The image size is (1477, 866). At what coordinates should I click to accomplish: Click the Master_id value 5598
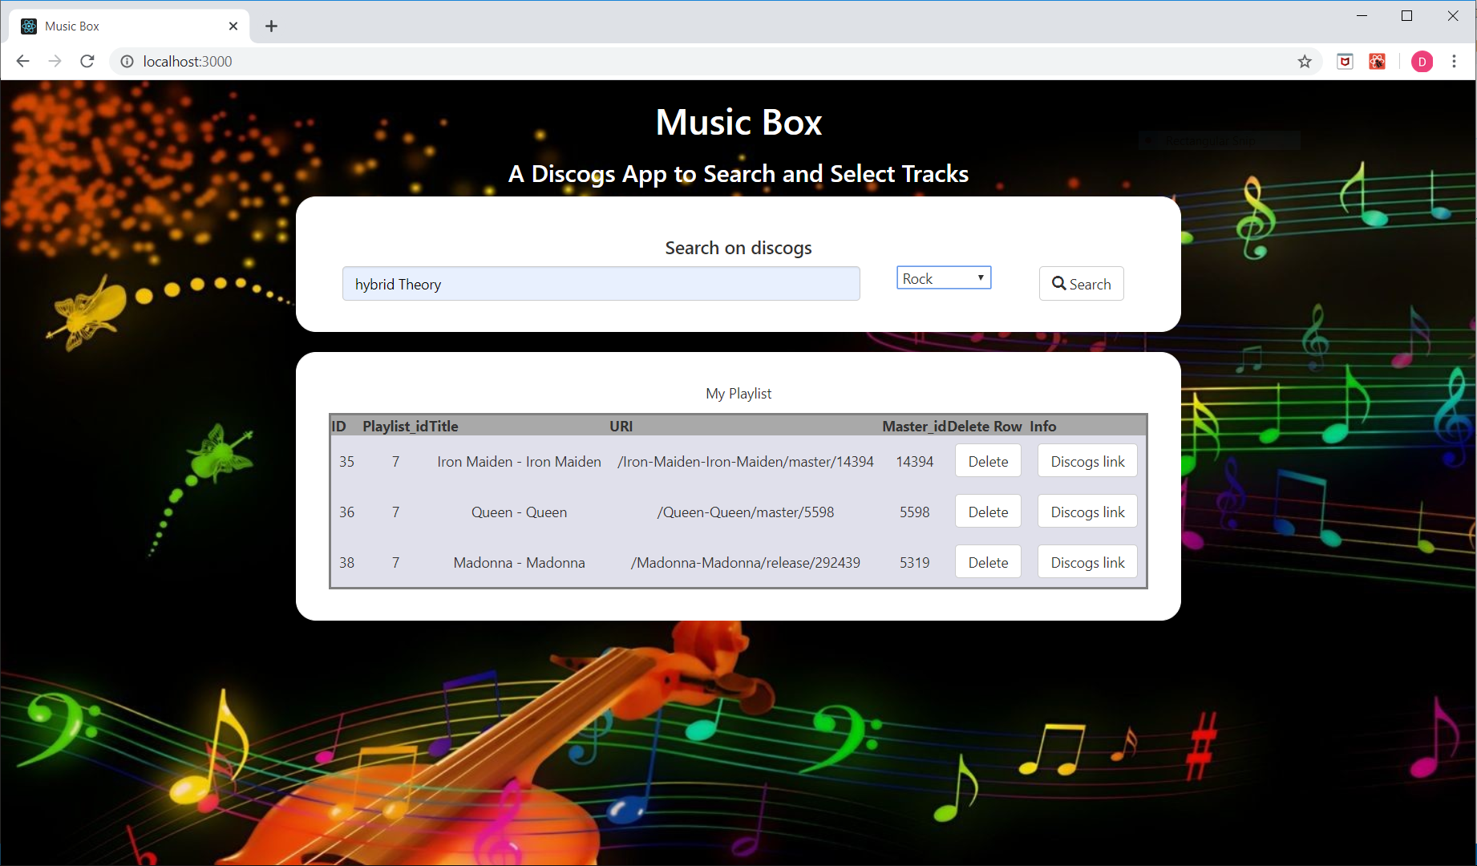[915, 512]
